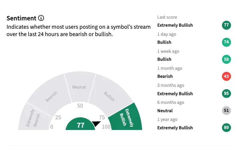
Task: Click the 58 score badge for 1 week ago
Action: (226, 59)
